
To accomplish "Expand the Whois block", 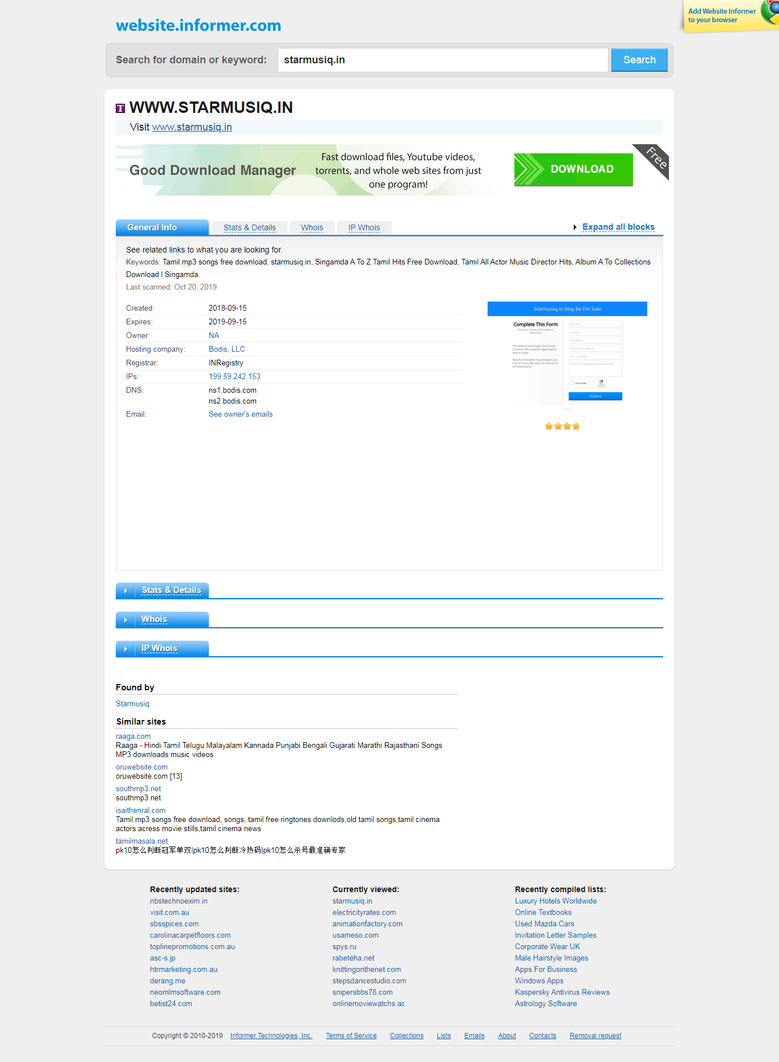I will 154,619.
